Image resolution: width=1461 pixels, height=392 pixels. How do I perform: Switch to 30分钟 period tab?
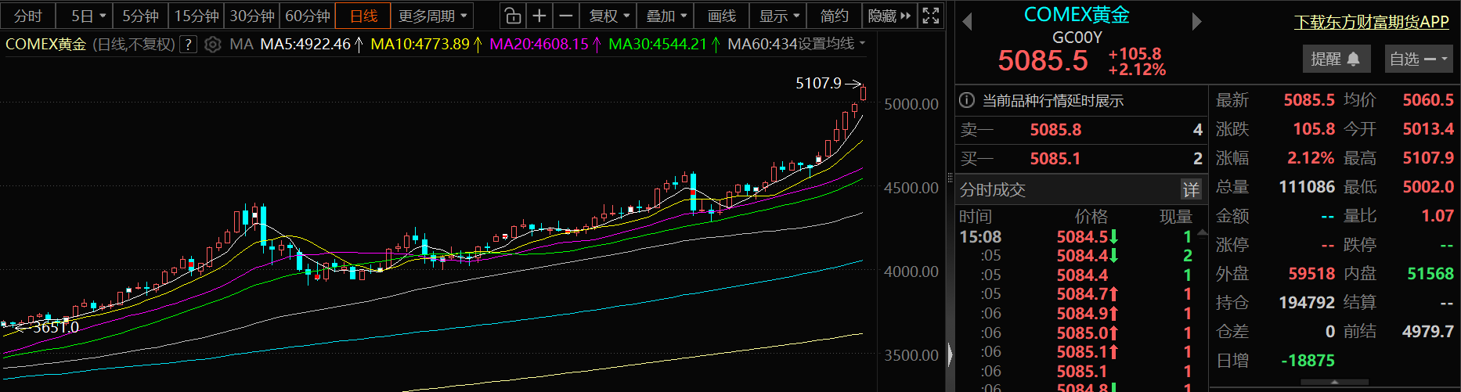tap(252, 16)
